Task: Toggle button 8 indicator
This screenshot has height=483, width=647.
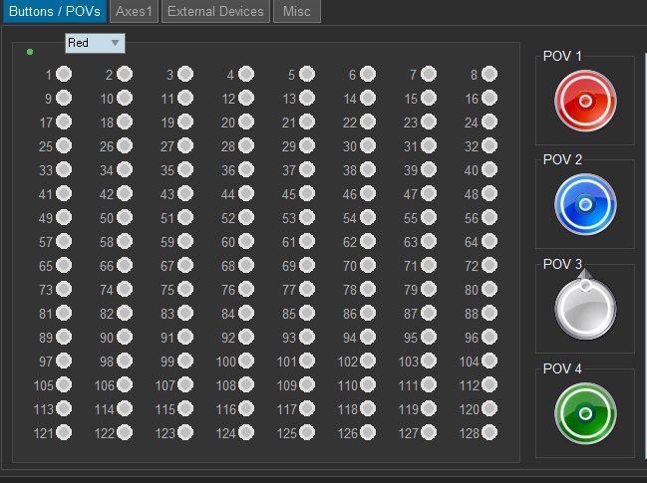Action: pyautogui.click(x=489, y=74)
